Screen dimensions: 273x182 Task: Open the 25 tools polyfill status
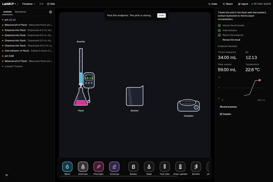[261, 4]
